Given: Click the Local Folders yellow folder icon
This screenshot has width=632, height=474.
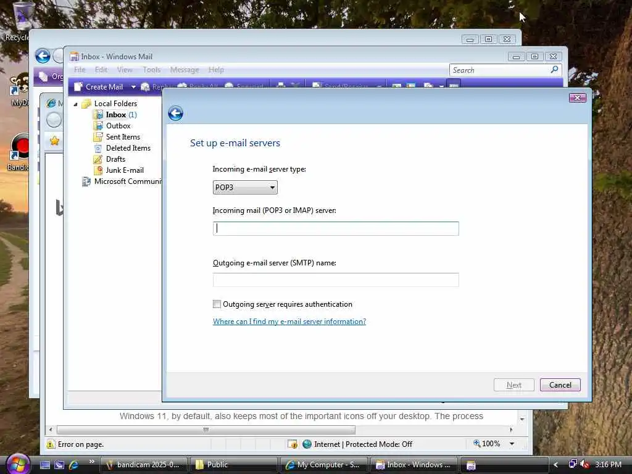Looking at the screenshot, I should coord(86,104).
